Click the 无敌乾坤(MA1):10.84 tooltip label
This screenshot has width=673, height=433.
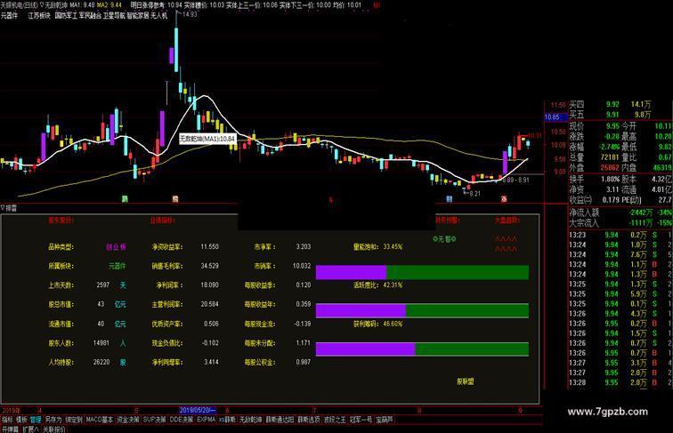[x=207, y=139]
